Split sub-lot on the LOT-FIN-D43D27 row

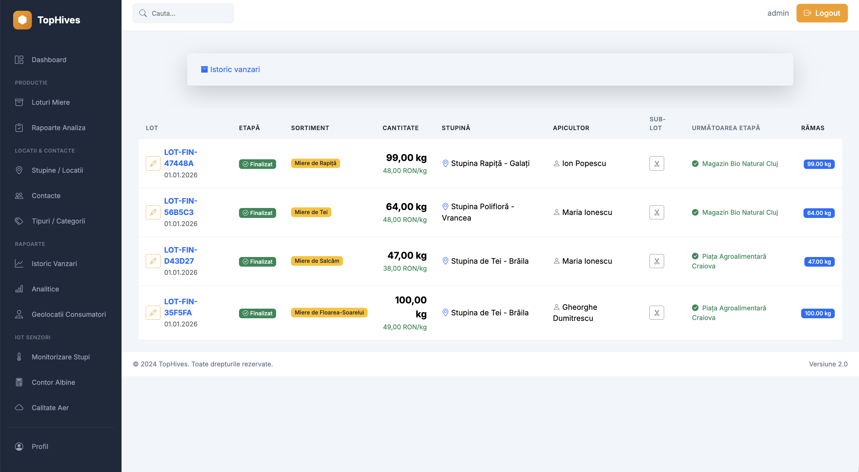(657, 261)
